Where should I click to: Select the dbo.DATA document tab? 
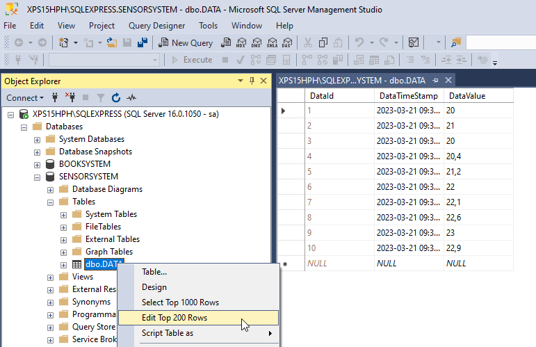pyautogui.click(x=352, y=81)
